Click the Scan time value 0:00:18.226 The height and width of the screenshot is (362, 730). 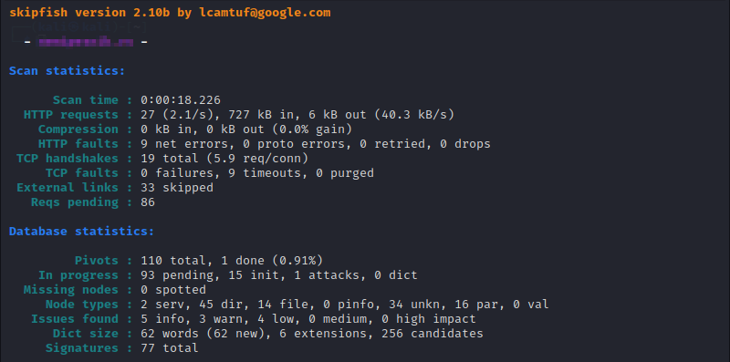181,100
